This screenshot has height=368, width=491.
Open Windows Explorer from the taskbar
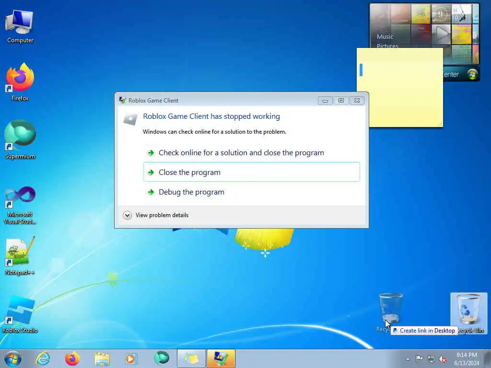pos(103,358)
